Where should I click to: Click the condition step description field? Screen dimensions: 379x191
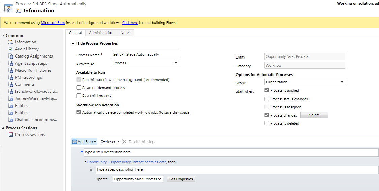click(231, 152)
